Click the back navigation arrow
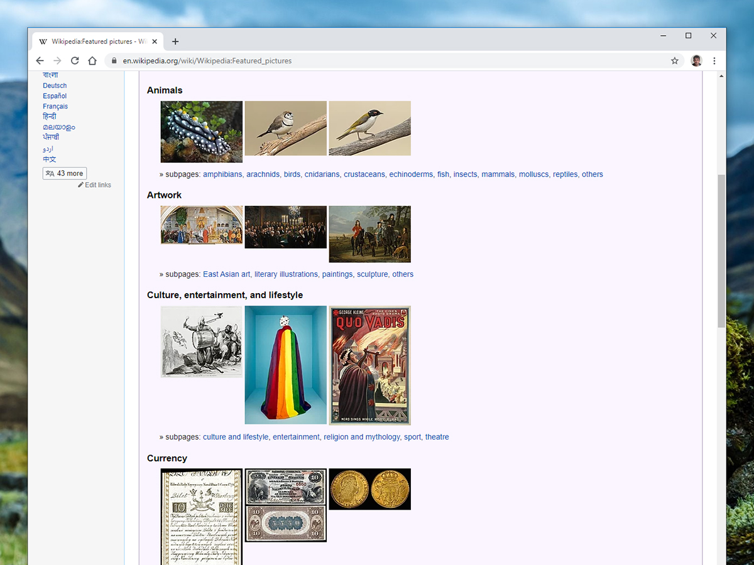754x565 pixels. point(40,60)
